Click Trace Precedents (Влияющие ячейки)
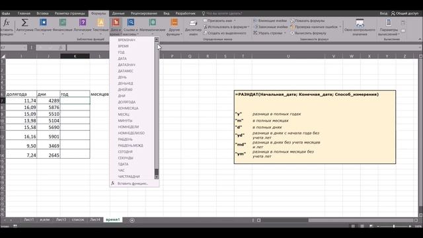 pos(270,20)
